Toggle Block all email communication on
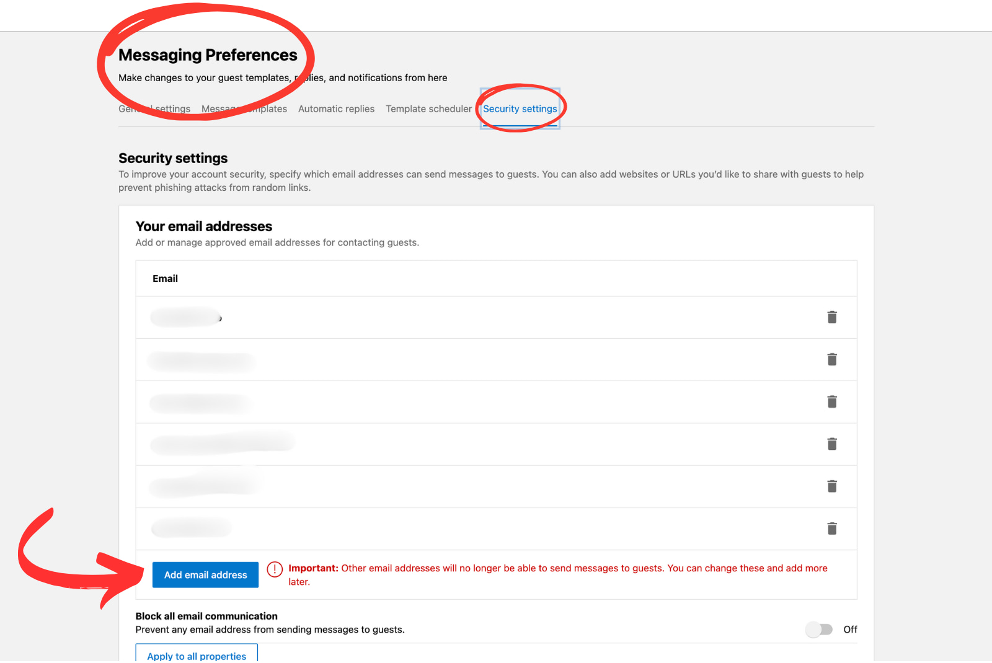 click(820, 629)
